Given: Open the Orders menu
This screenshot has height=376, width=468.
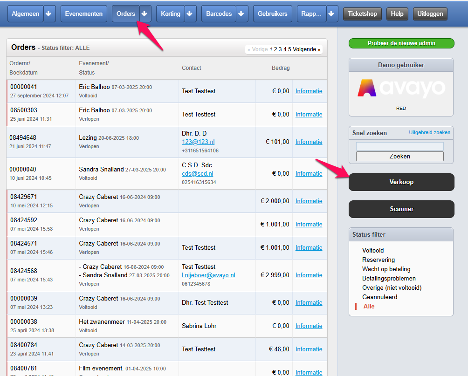Looking at the screenshot, I should [x=126, y=14].
